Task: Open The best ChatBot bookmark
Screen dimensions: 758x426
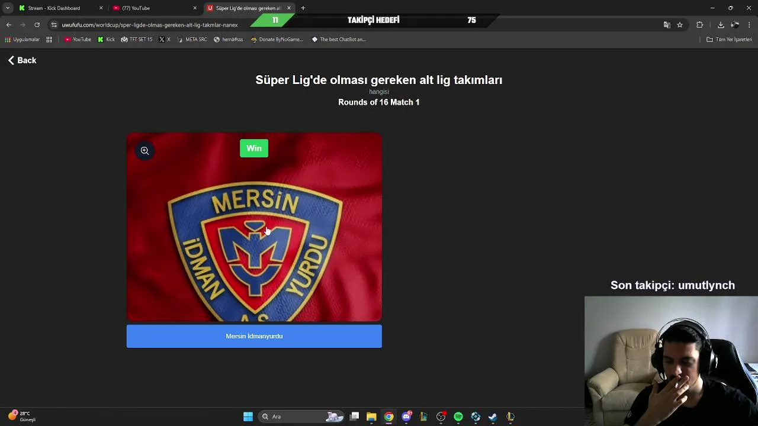Action: point(339,40)
